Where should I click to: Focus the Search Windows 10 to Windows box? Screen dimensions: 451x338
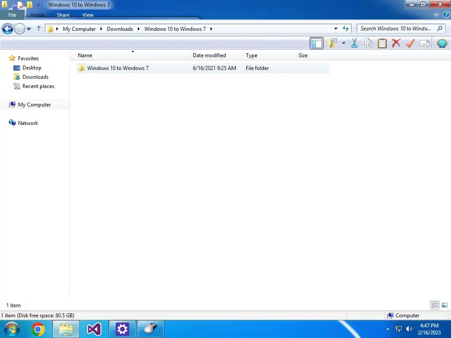coord(396,29)
